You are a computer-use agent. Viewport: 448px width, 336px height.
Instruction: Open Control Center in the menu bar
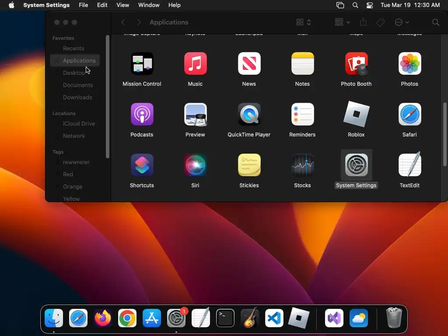click(x=369, y=5)
